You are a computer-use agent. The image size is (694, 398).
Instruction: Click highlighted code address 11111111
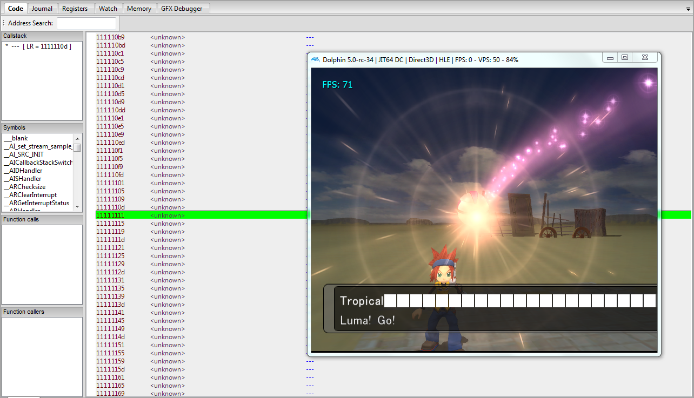(110, 215)
